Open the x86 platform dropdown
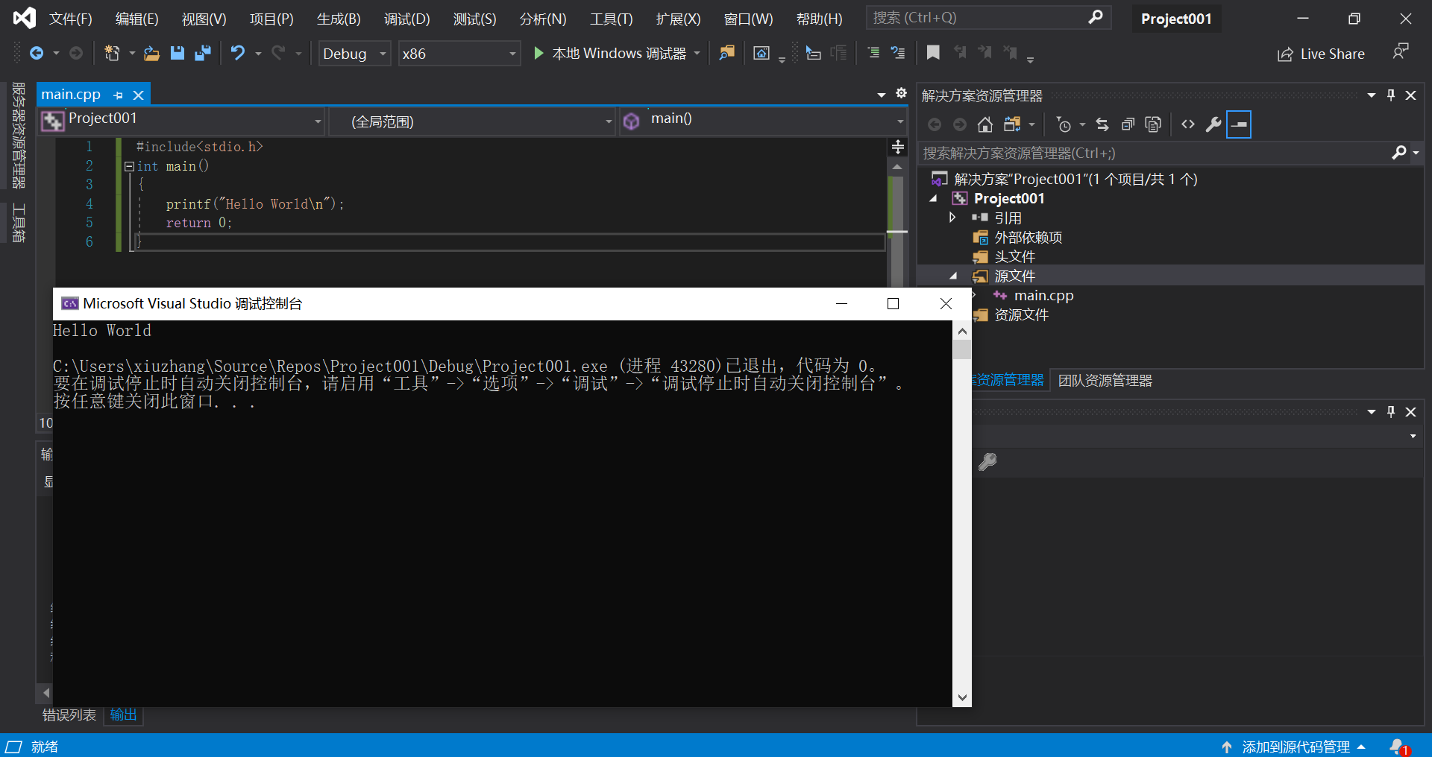 459,54
